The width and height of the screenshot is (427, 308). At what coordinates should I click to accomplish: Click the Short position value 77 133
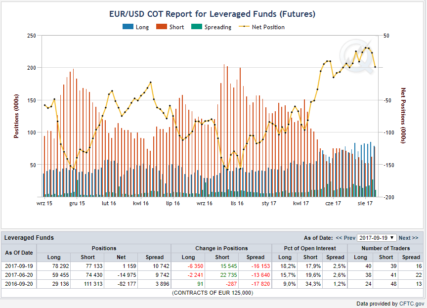[94, 266]
